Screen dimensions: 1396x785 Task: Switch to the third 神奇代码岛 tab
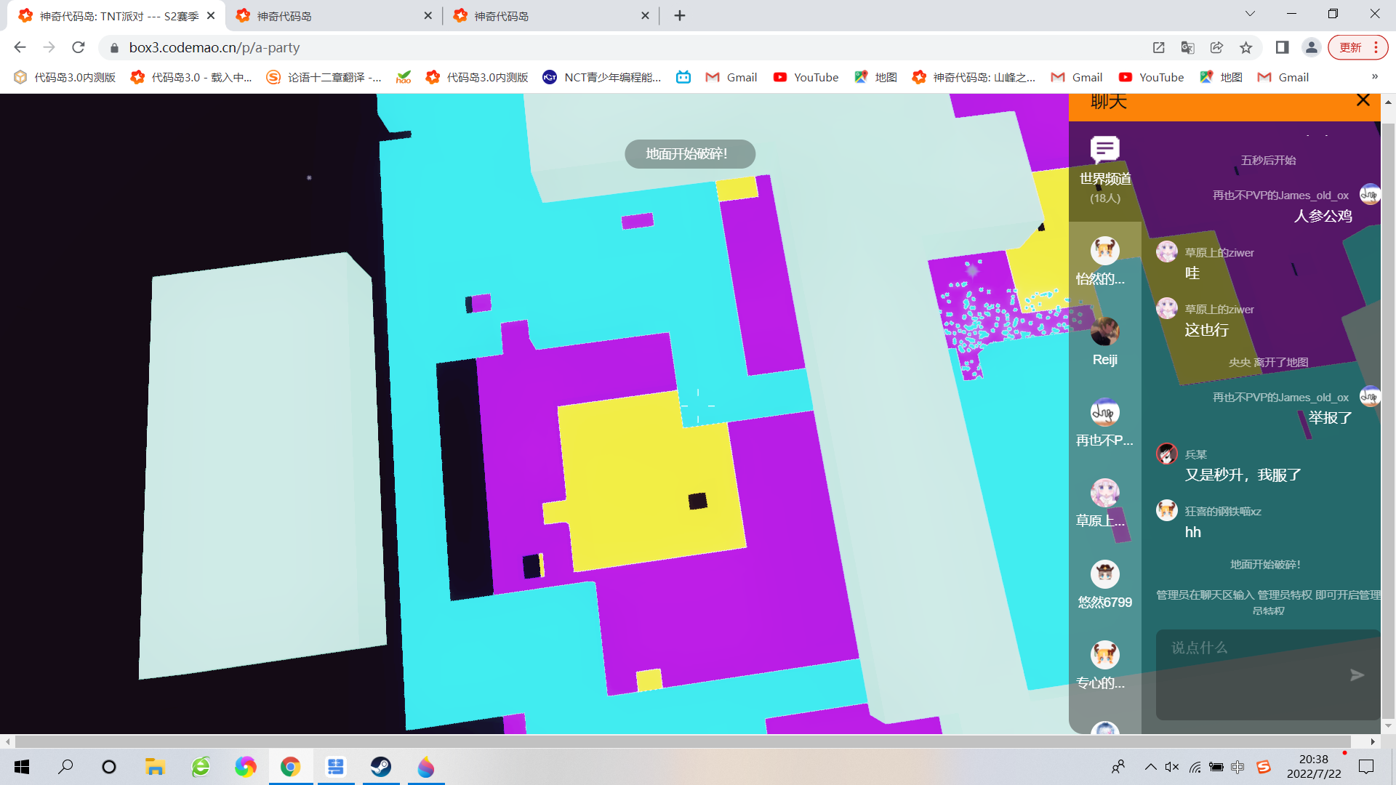coord(551,16)
